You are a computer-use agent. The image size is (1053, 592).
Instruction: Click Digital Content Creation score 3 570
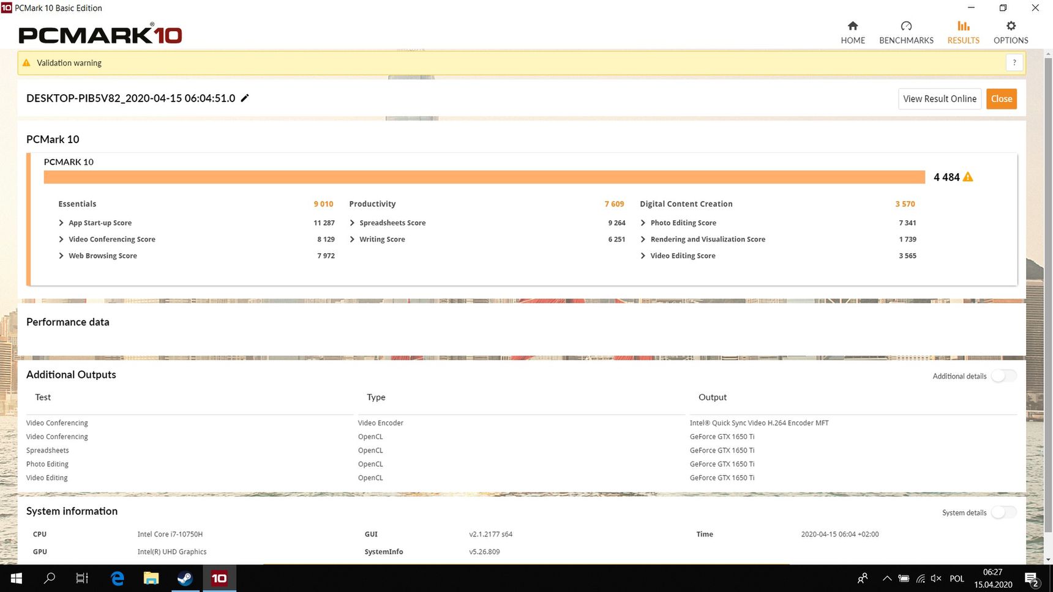(905, 204)
